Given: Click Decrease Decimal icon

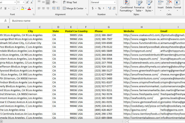Looking at the screenshot, I should pos(114,8).
